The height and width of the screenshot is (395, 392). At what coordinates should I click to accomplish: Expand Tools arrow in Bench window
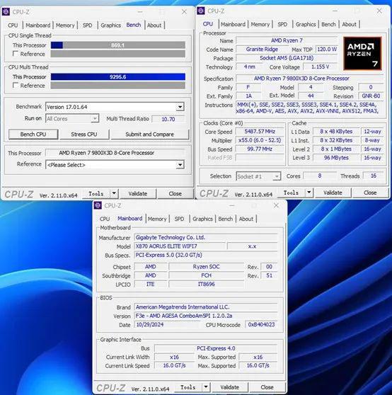pos(114,193)
